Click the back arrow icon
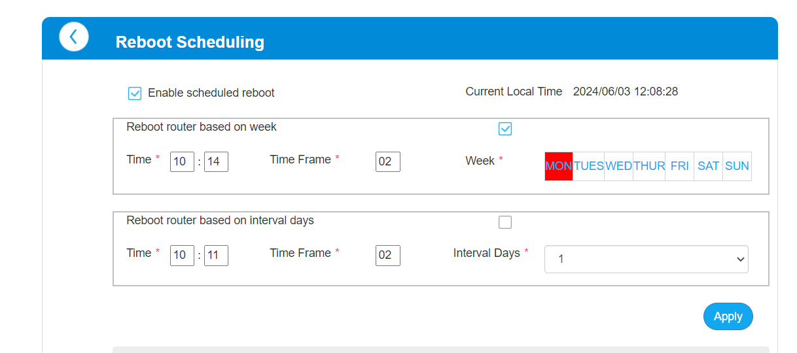 click(x=74, y=37)
